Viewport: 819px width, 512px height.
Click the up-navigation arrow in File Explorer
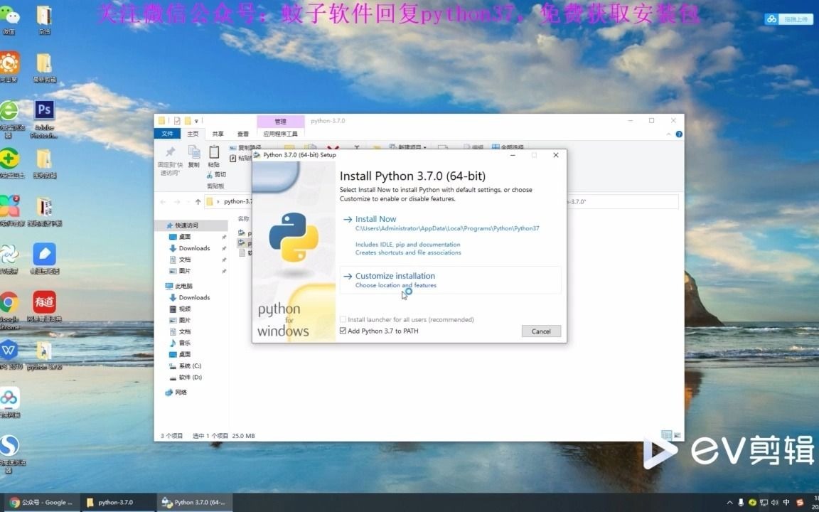[x=197, y=201]
